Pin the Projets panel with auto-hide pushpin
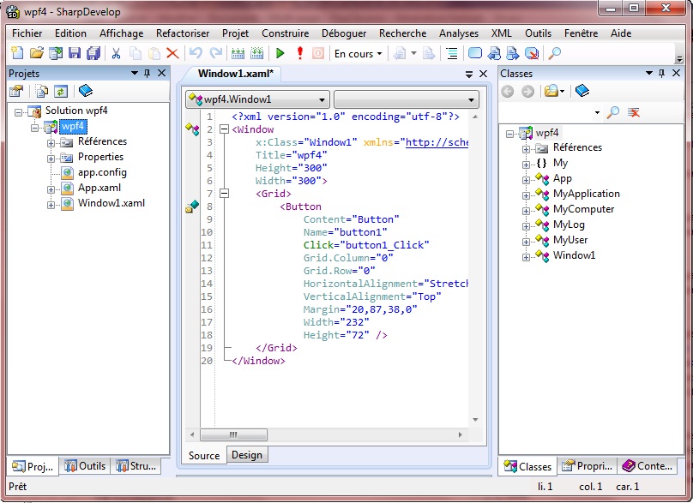Screen dimensions: 693x503 click(x=148, y=74)
